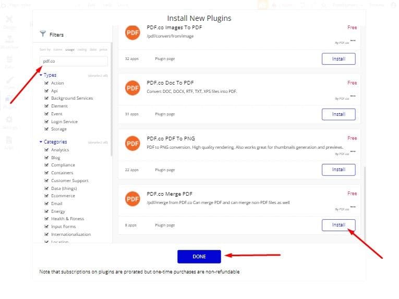Image resolution: width=399 pixels, height=299 pixels.
Task: Toggle the Ecommerce category checkbox
Action: click(46, 196)
